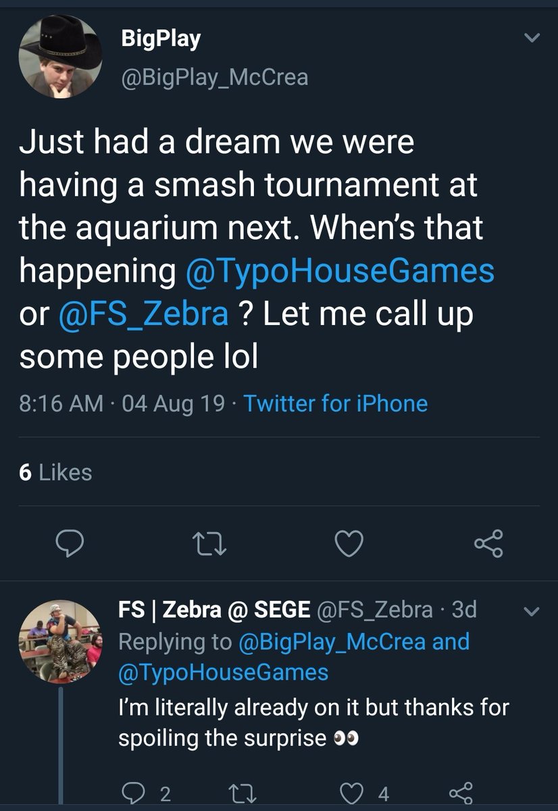View the 6 Likes list
Image resolution: width=558 pixels, height=811 pixels.
tap(55, 472)
